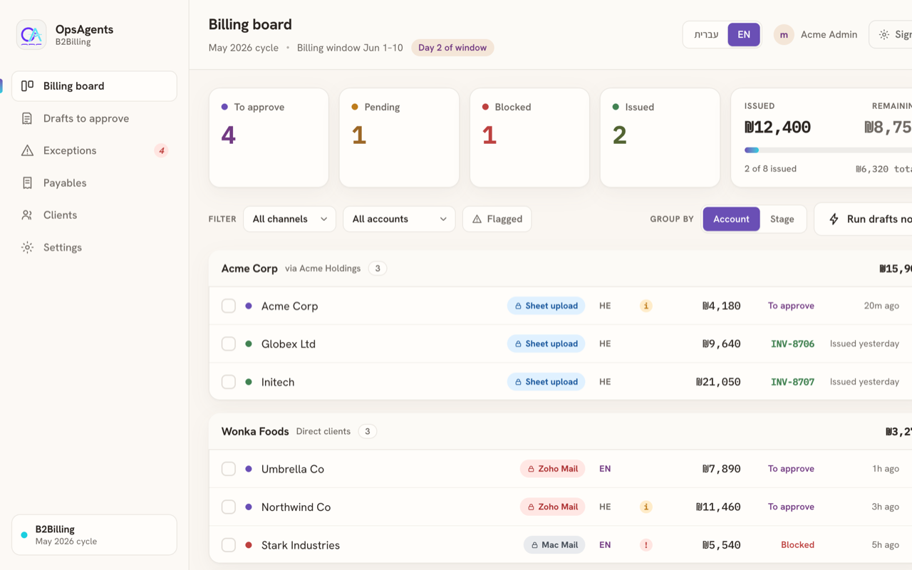Tick the Stark Industries checkbox
The image size is (912, 570).
click(x=229, y=545)
